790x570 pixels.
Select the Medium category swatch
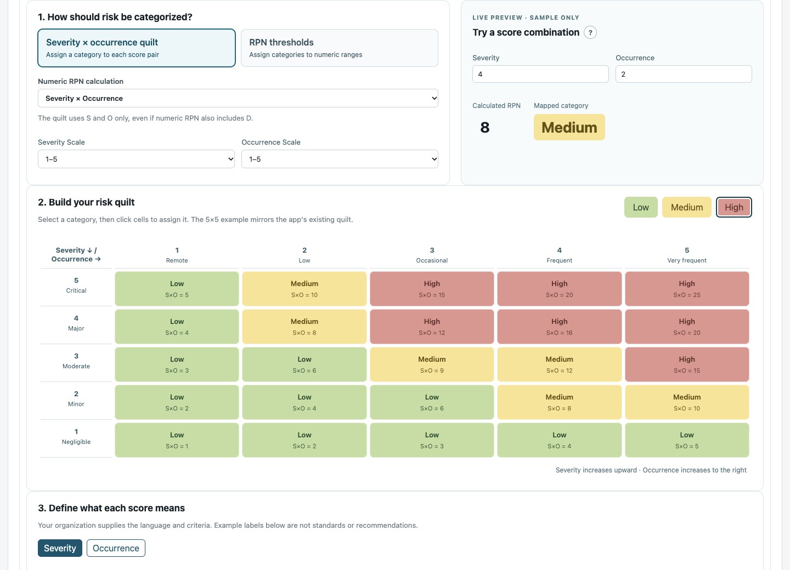(x=687, y=207)
